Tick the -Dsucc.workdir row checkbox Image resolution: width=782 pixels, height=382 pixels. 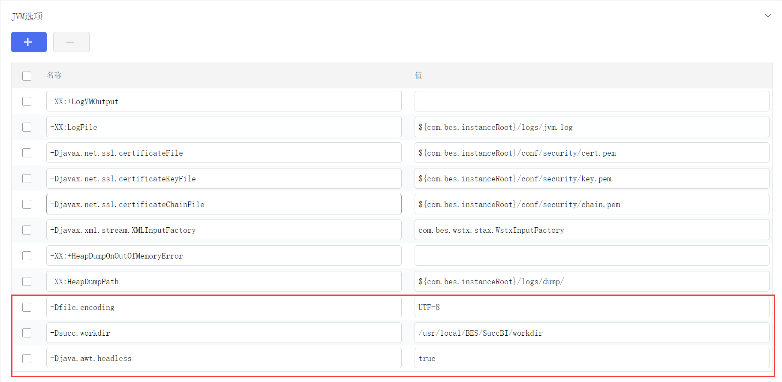tap(27, 333)
